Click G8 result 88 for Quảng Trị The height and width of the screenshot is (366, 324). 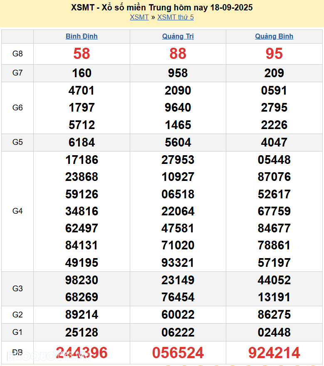[x=178, y=54]
